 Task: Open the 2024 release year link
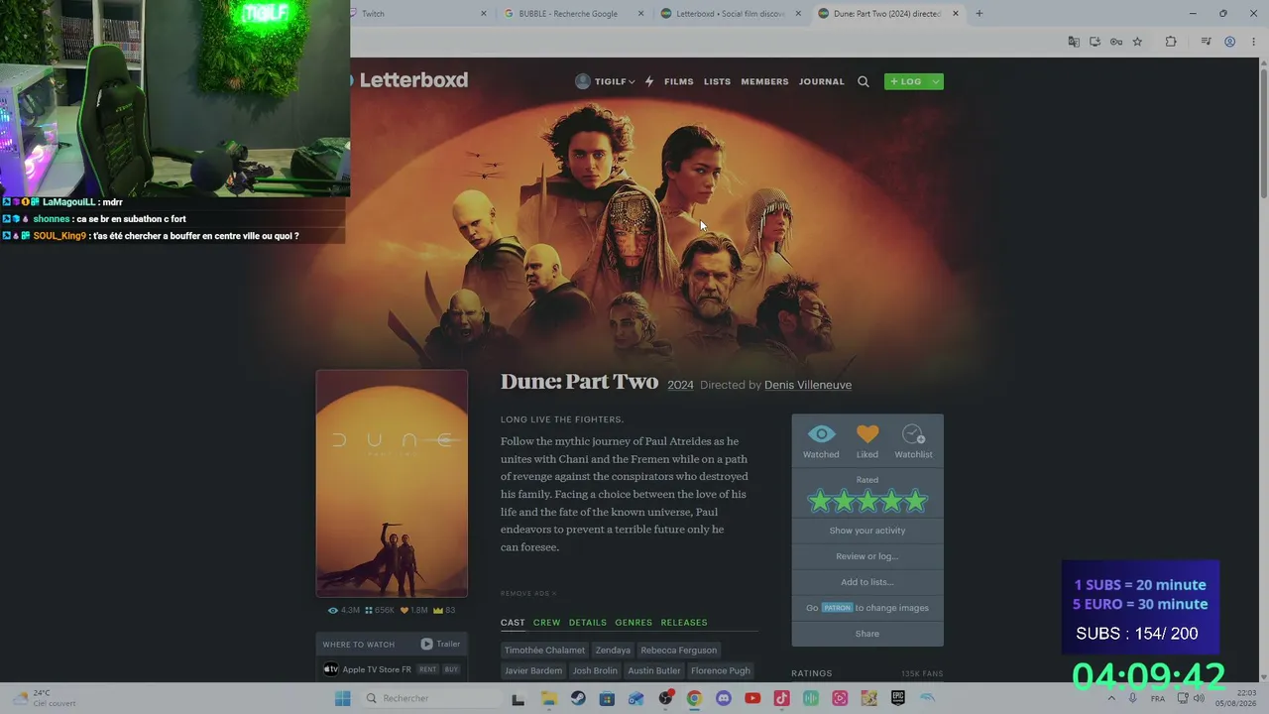click(680, 385)
